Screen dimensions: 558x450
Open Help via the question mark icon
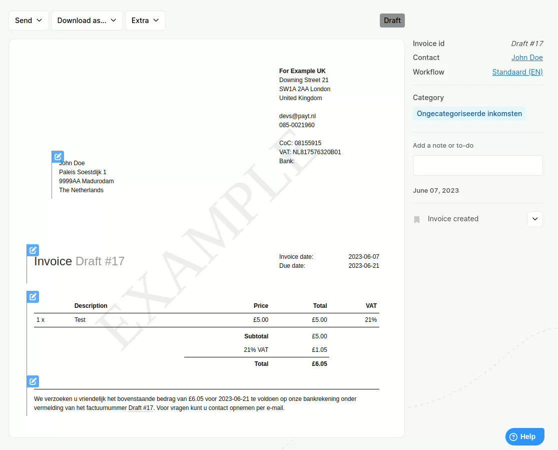click(x=513, y=436)
